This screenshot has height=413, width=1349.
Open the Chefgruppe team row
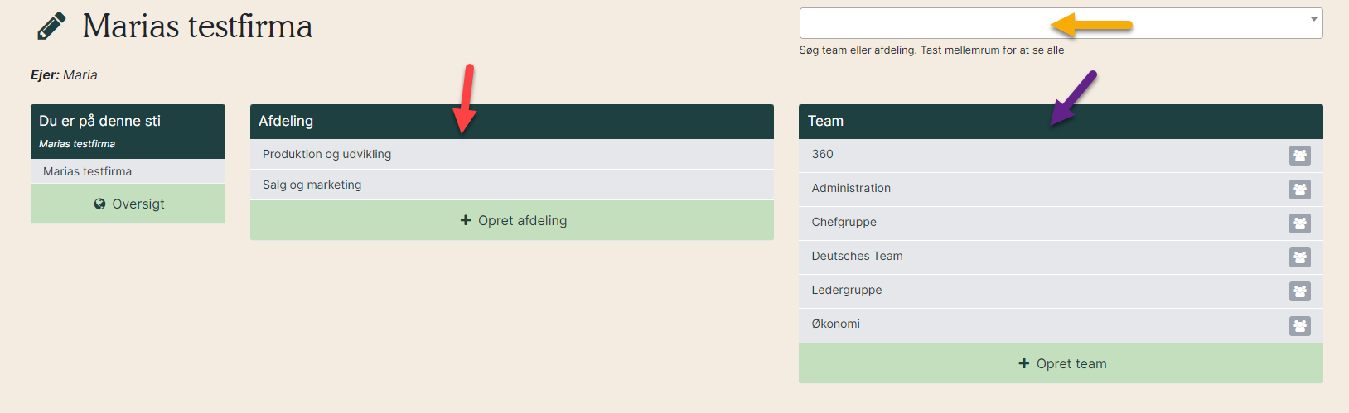click(844, 222)
